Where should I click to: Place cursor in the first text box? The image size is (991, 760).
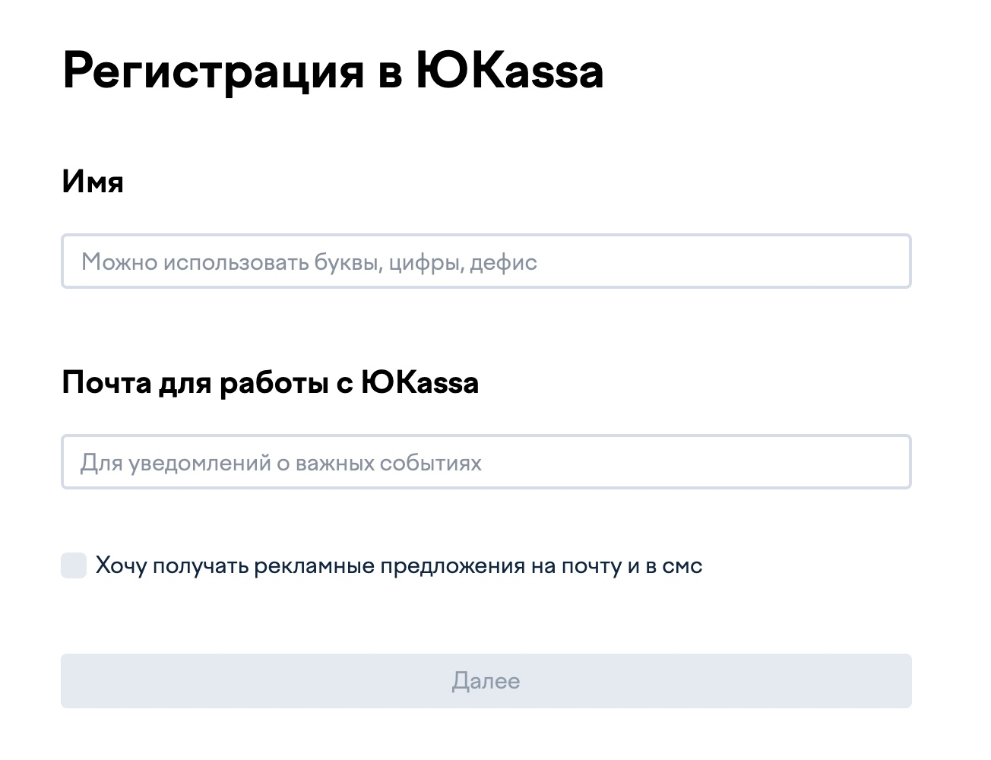pos(486,261)
